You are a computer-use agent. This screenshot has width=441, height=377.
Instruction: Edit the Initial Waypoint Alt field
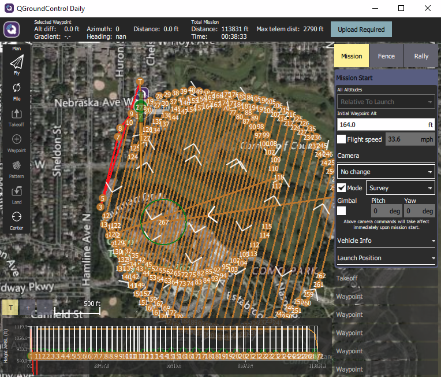386,124
